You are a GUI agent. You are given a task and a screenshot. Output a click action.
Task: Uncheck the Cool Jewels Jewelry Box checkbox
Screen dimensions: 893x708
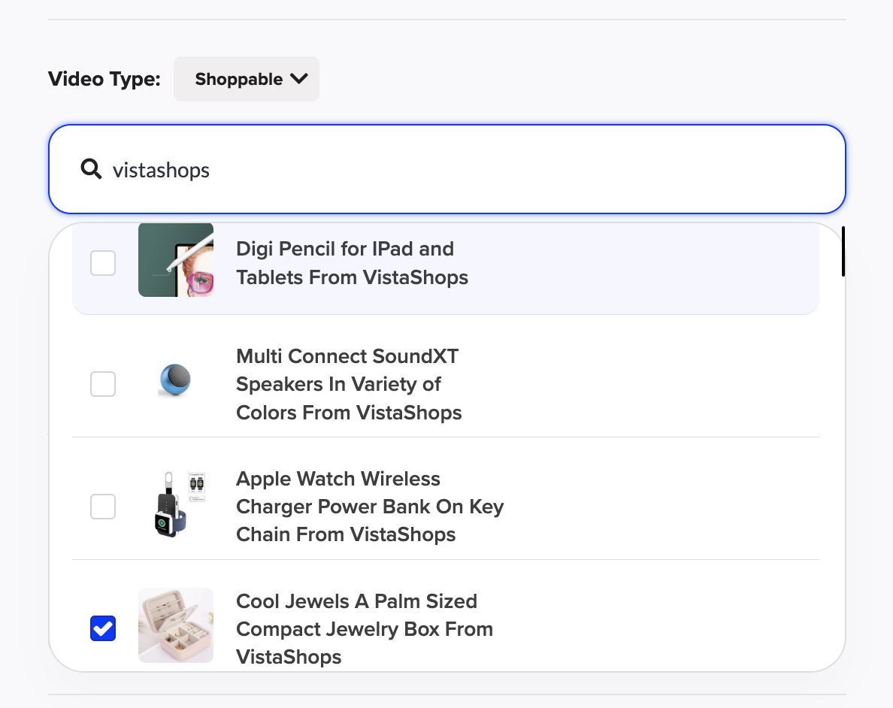click(x=103, y=628)
